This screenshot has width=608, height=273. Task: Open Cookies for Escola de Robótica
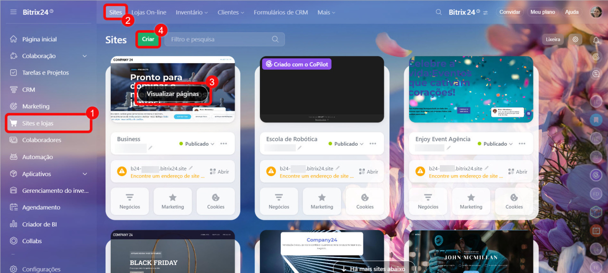tap(365, 201)
